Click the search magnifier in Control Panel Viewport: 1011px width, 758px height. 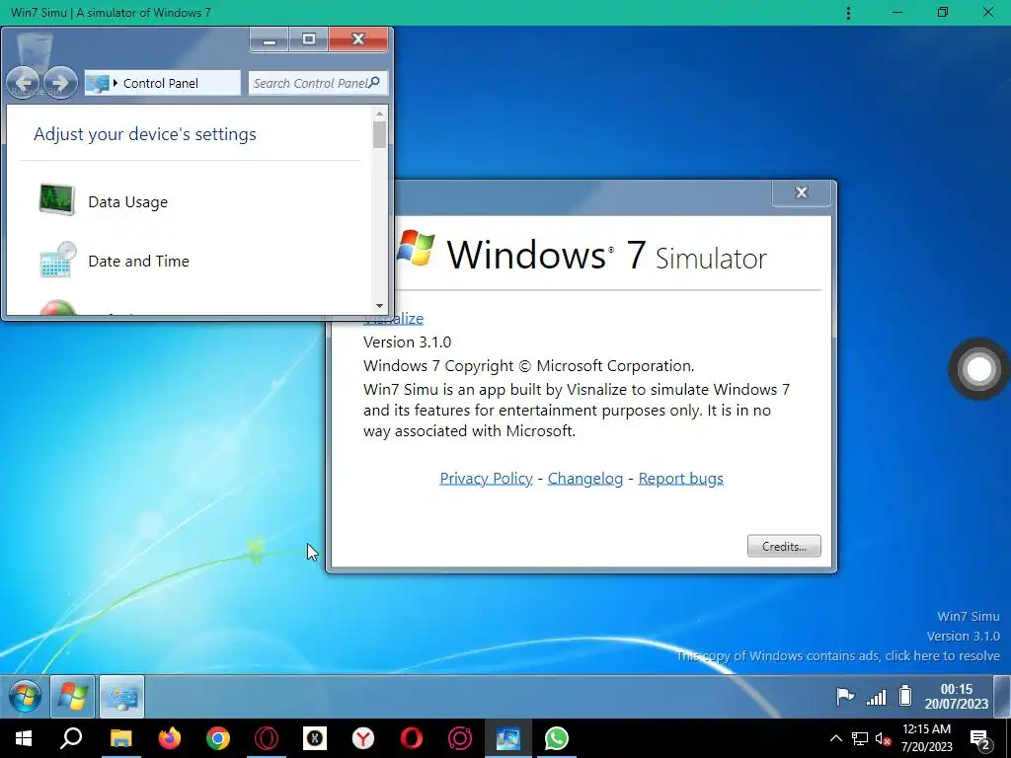pyautogui.click(x=374, y=82)
